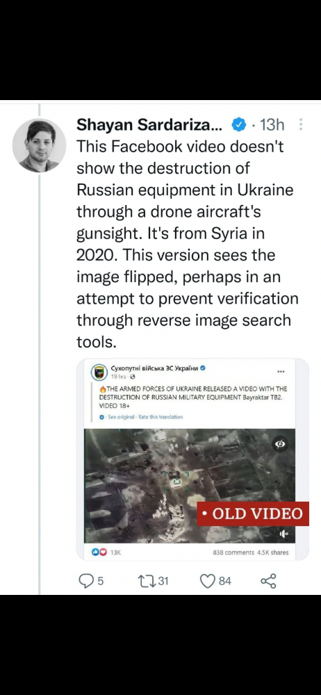This screenshot has height=695, width=321.
Task: Retweet using the retweet arrows icon
Action: tap(147, 580)
